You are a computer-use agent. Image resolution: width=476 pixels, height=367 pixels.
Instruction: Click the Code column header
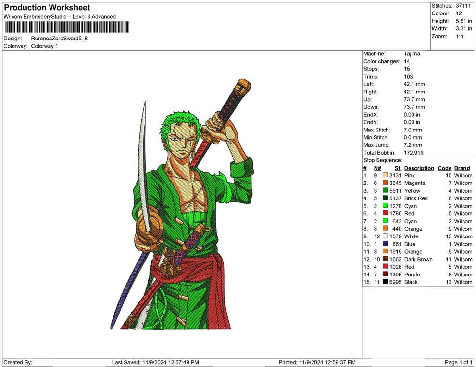coord(445,168)
